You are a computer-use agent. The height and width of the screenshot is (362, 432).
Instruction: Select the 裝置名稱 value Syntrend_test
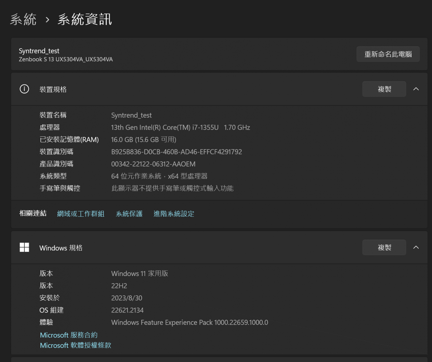coord(131,115)
